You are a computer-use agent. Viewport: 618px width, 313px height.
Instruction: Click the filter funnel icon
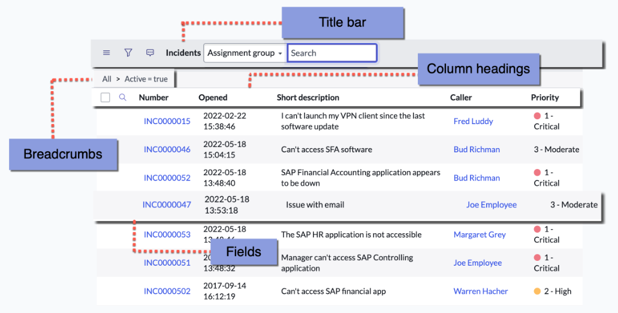128,53
